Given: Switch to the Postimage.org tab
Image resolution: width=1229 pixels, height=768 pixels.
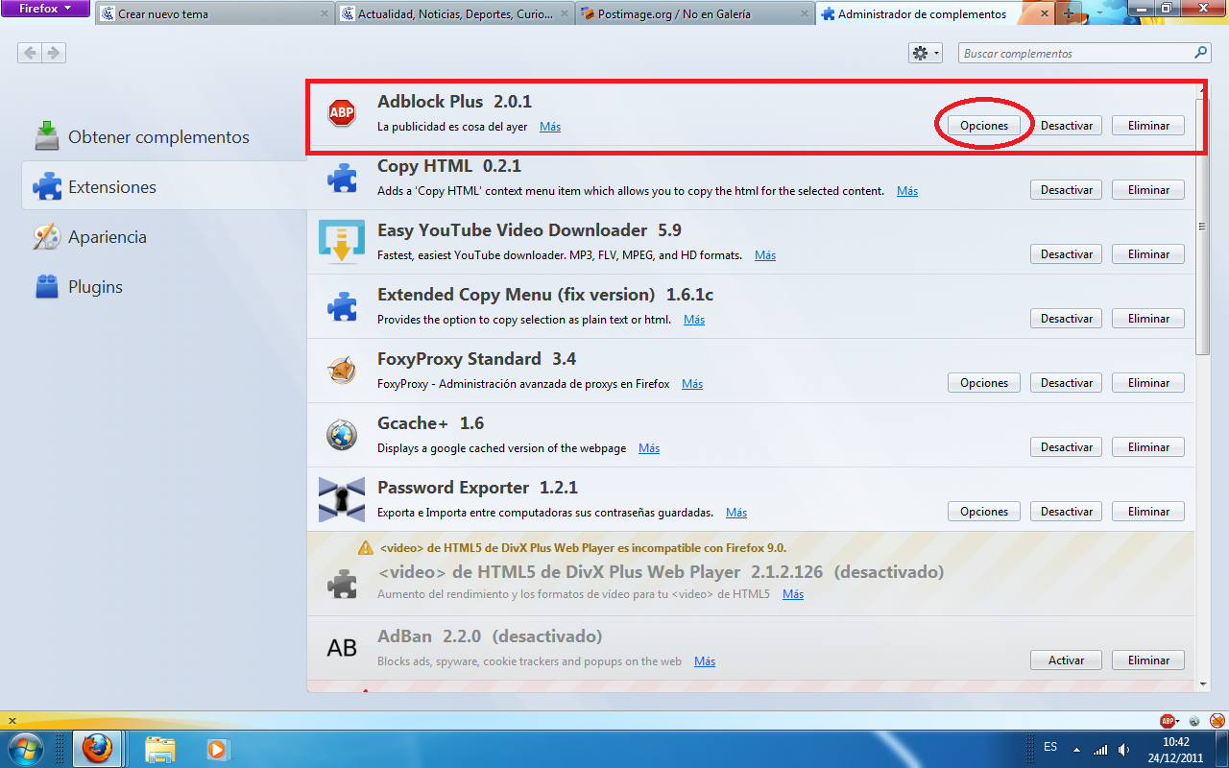Looking at the screenshot, I should point(694,14).
